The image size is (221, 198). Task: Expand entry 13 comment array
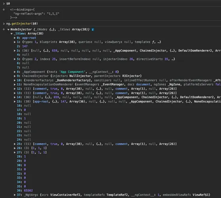15,93
